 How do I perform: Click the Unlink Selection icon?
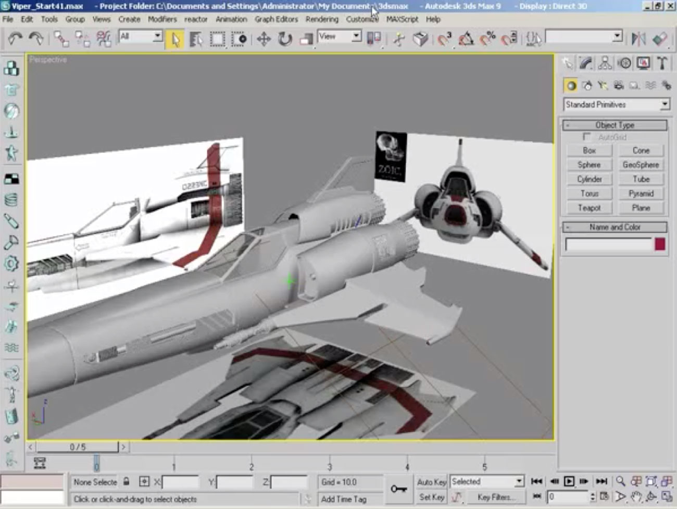82,39
